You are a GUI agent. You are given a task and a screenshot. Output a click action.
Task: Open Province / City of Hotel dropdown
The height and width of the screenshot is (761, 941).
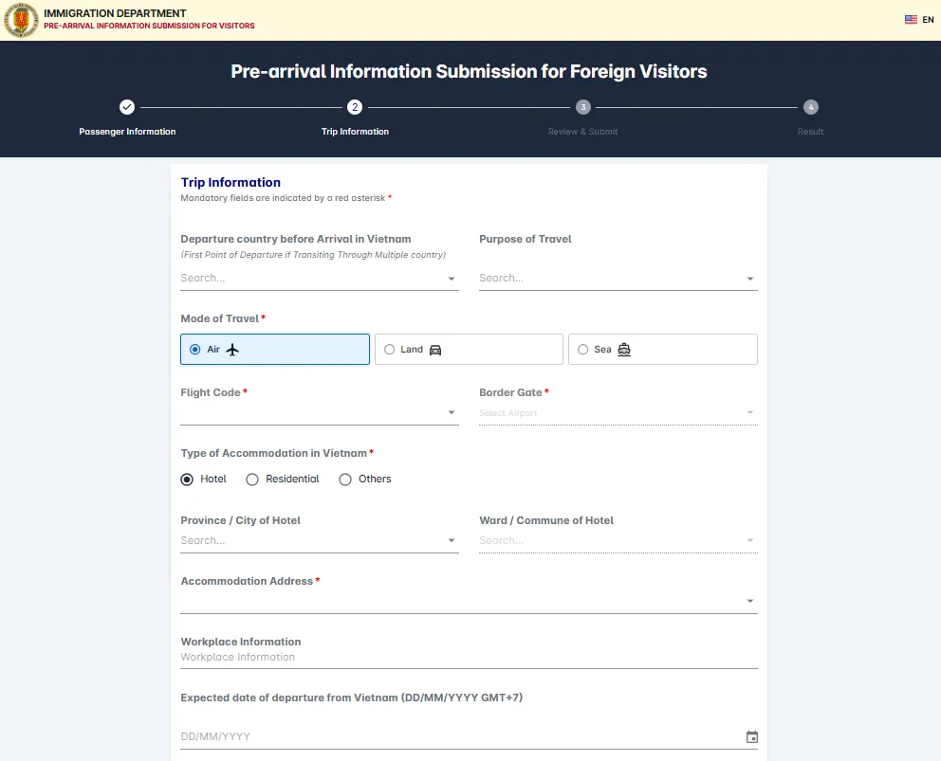click(320, 540)
